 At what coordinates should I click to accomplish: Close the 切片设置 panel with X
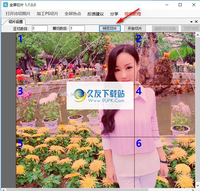click(196, 22)
